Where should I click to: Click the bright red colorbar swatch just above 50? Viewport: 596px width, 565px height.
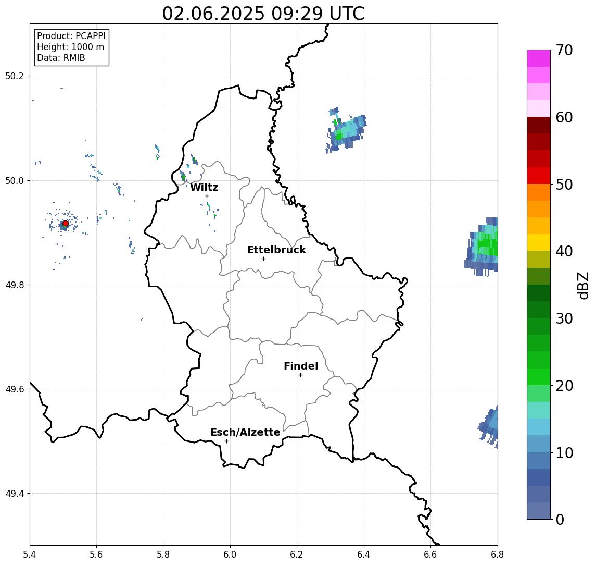(539, 176)
